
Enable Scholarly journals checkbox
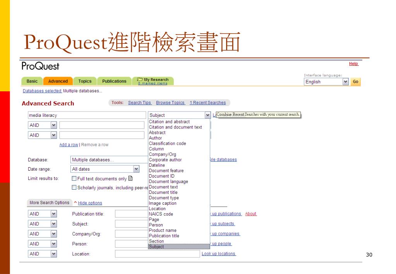pos(74,187)
